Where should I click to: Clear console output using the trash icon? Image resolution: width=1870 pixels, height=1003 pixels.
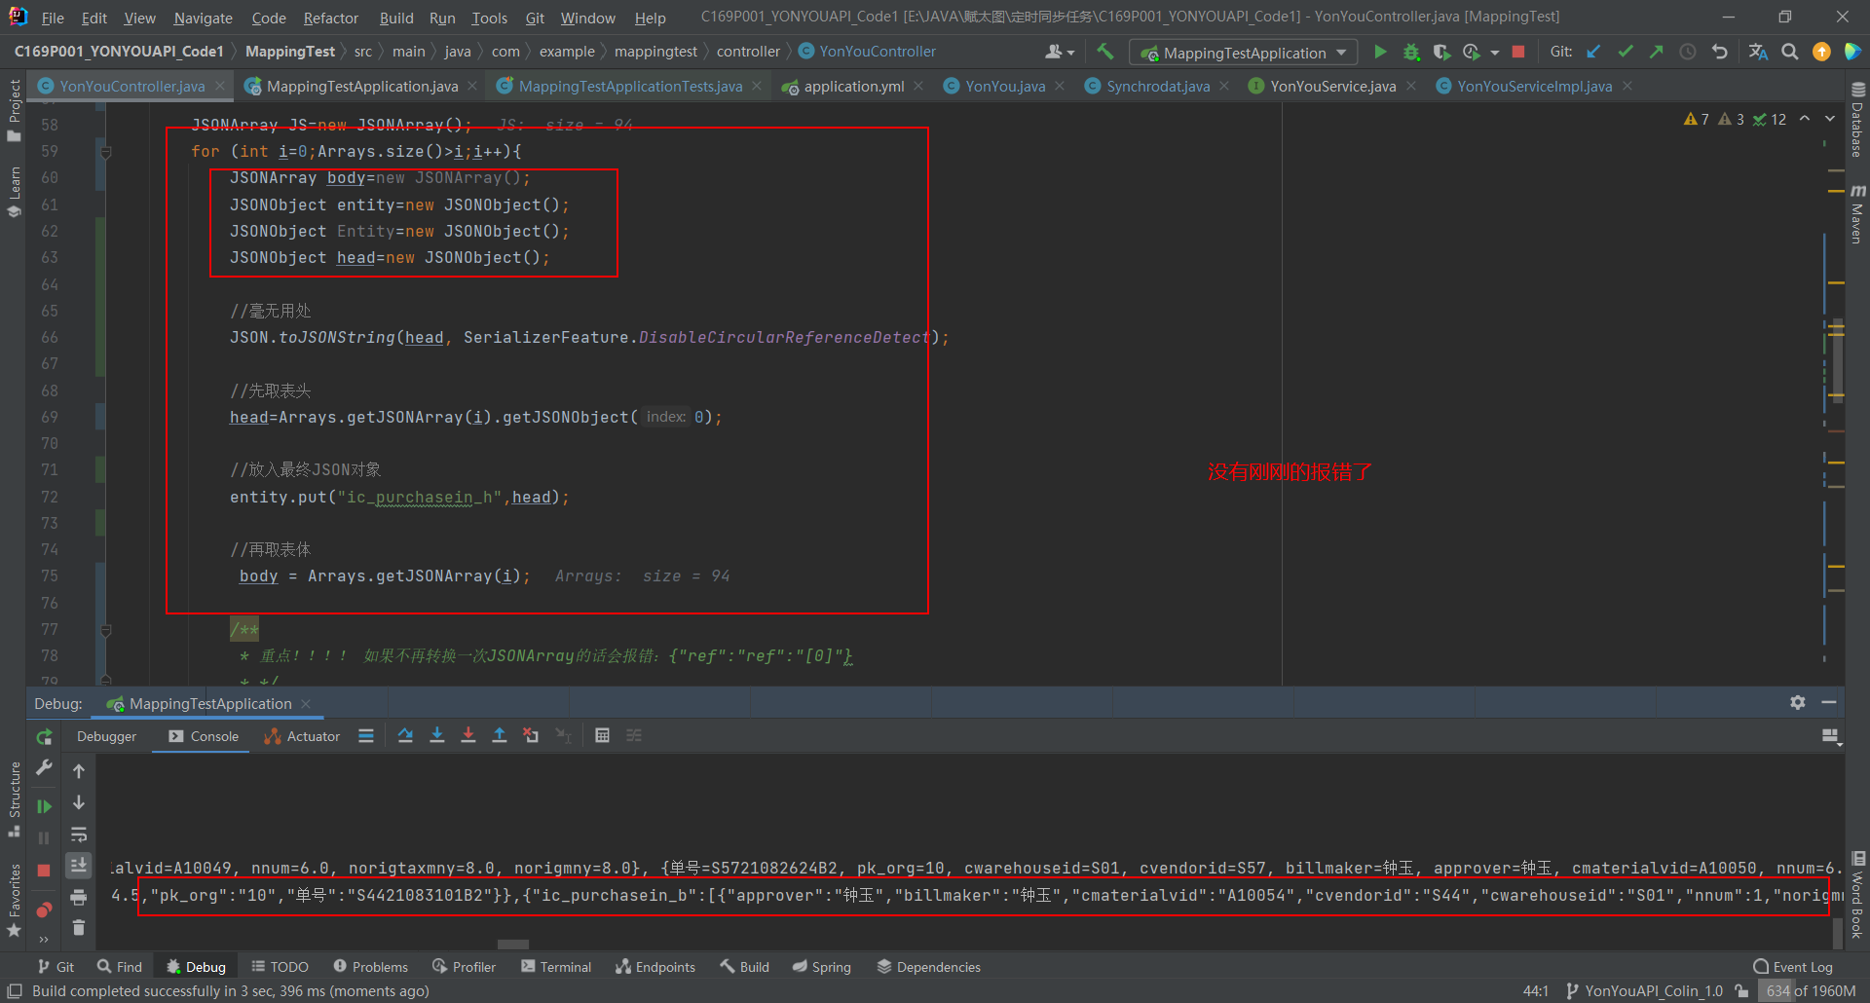point(79,927)
